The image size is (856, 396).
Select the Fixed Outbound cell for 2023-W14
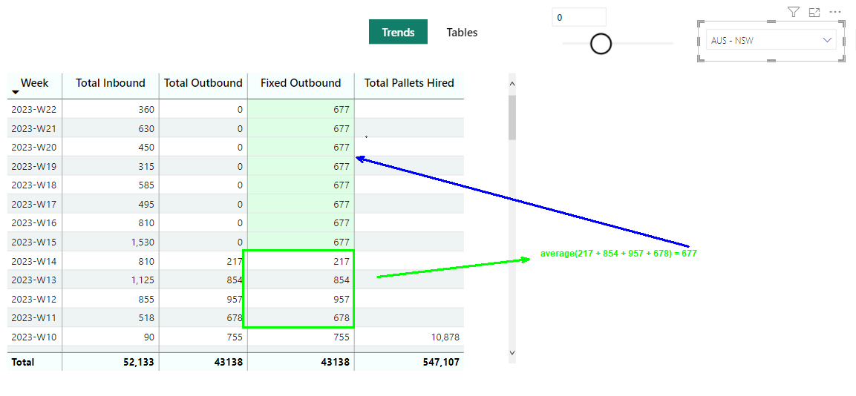301,261
